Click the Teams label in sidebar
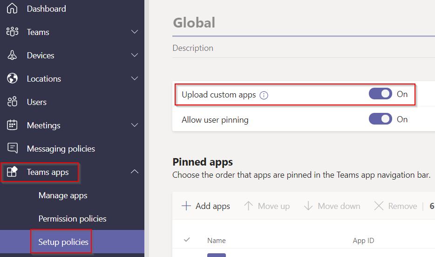 38,32
